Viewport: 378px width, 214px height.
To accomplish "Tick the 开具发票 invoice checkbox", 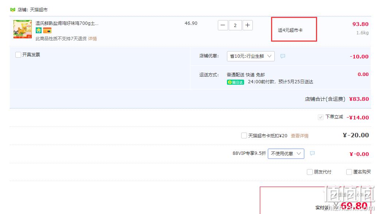I will click(18, 55).
